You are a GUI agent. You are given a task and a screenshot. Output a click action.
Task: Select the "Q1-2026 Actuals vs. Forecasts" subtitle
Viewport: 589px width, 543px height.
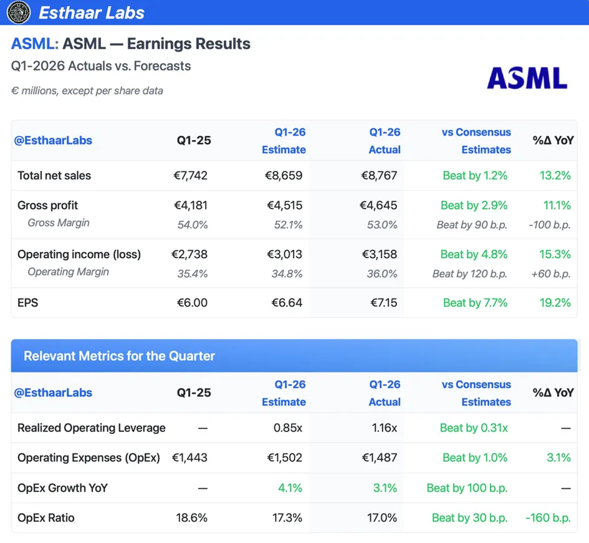click(101, 65)
